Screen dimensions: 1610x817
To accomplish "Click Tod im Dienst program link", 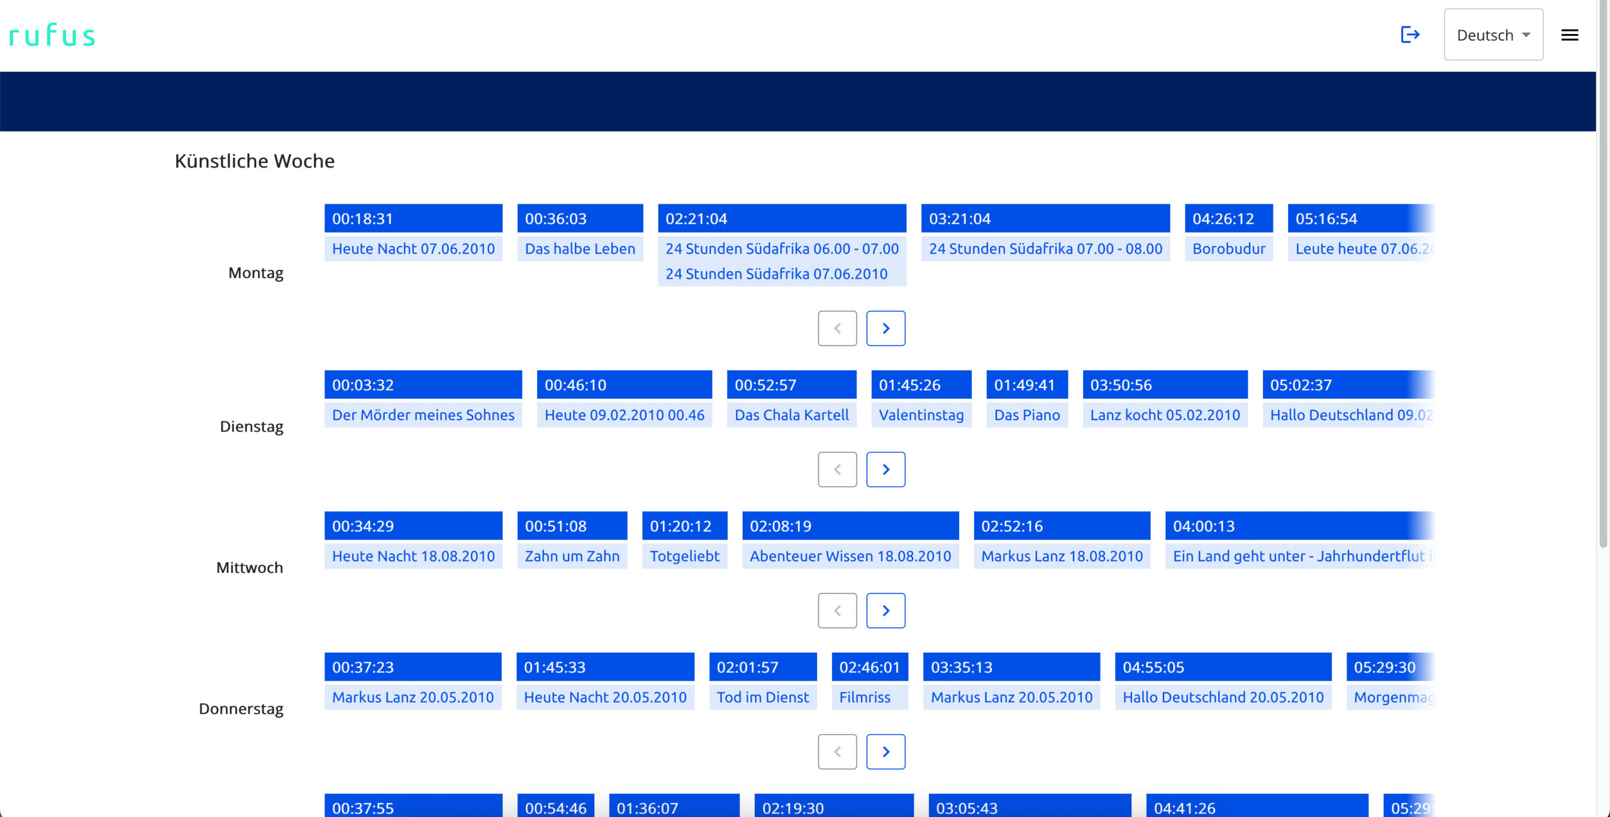I will (x=762, y=698).
